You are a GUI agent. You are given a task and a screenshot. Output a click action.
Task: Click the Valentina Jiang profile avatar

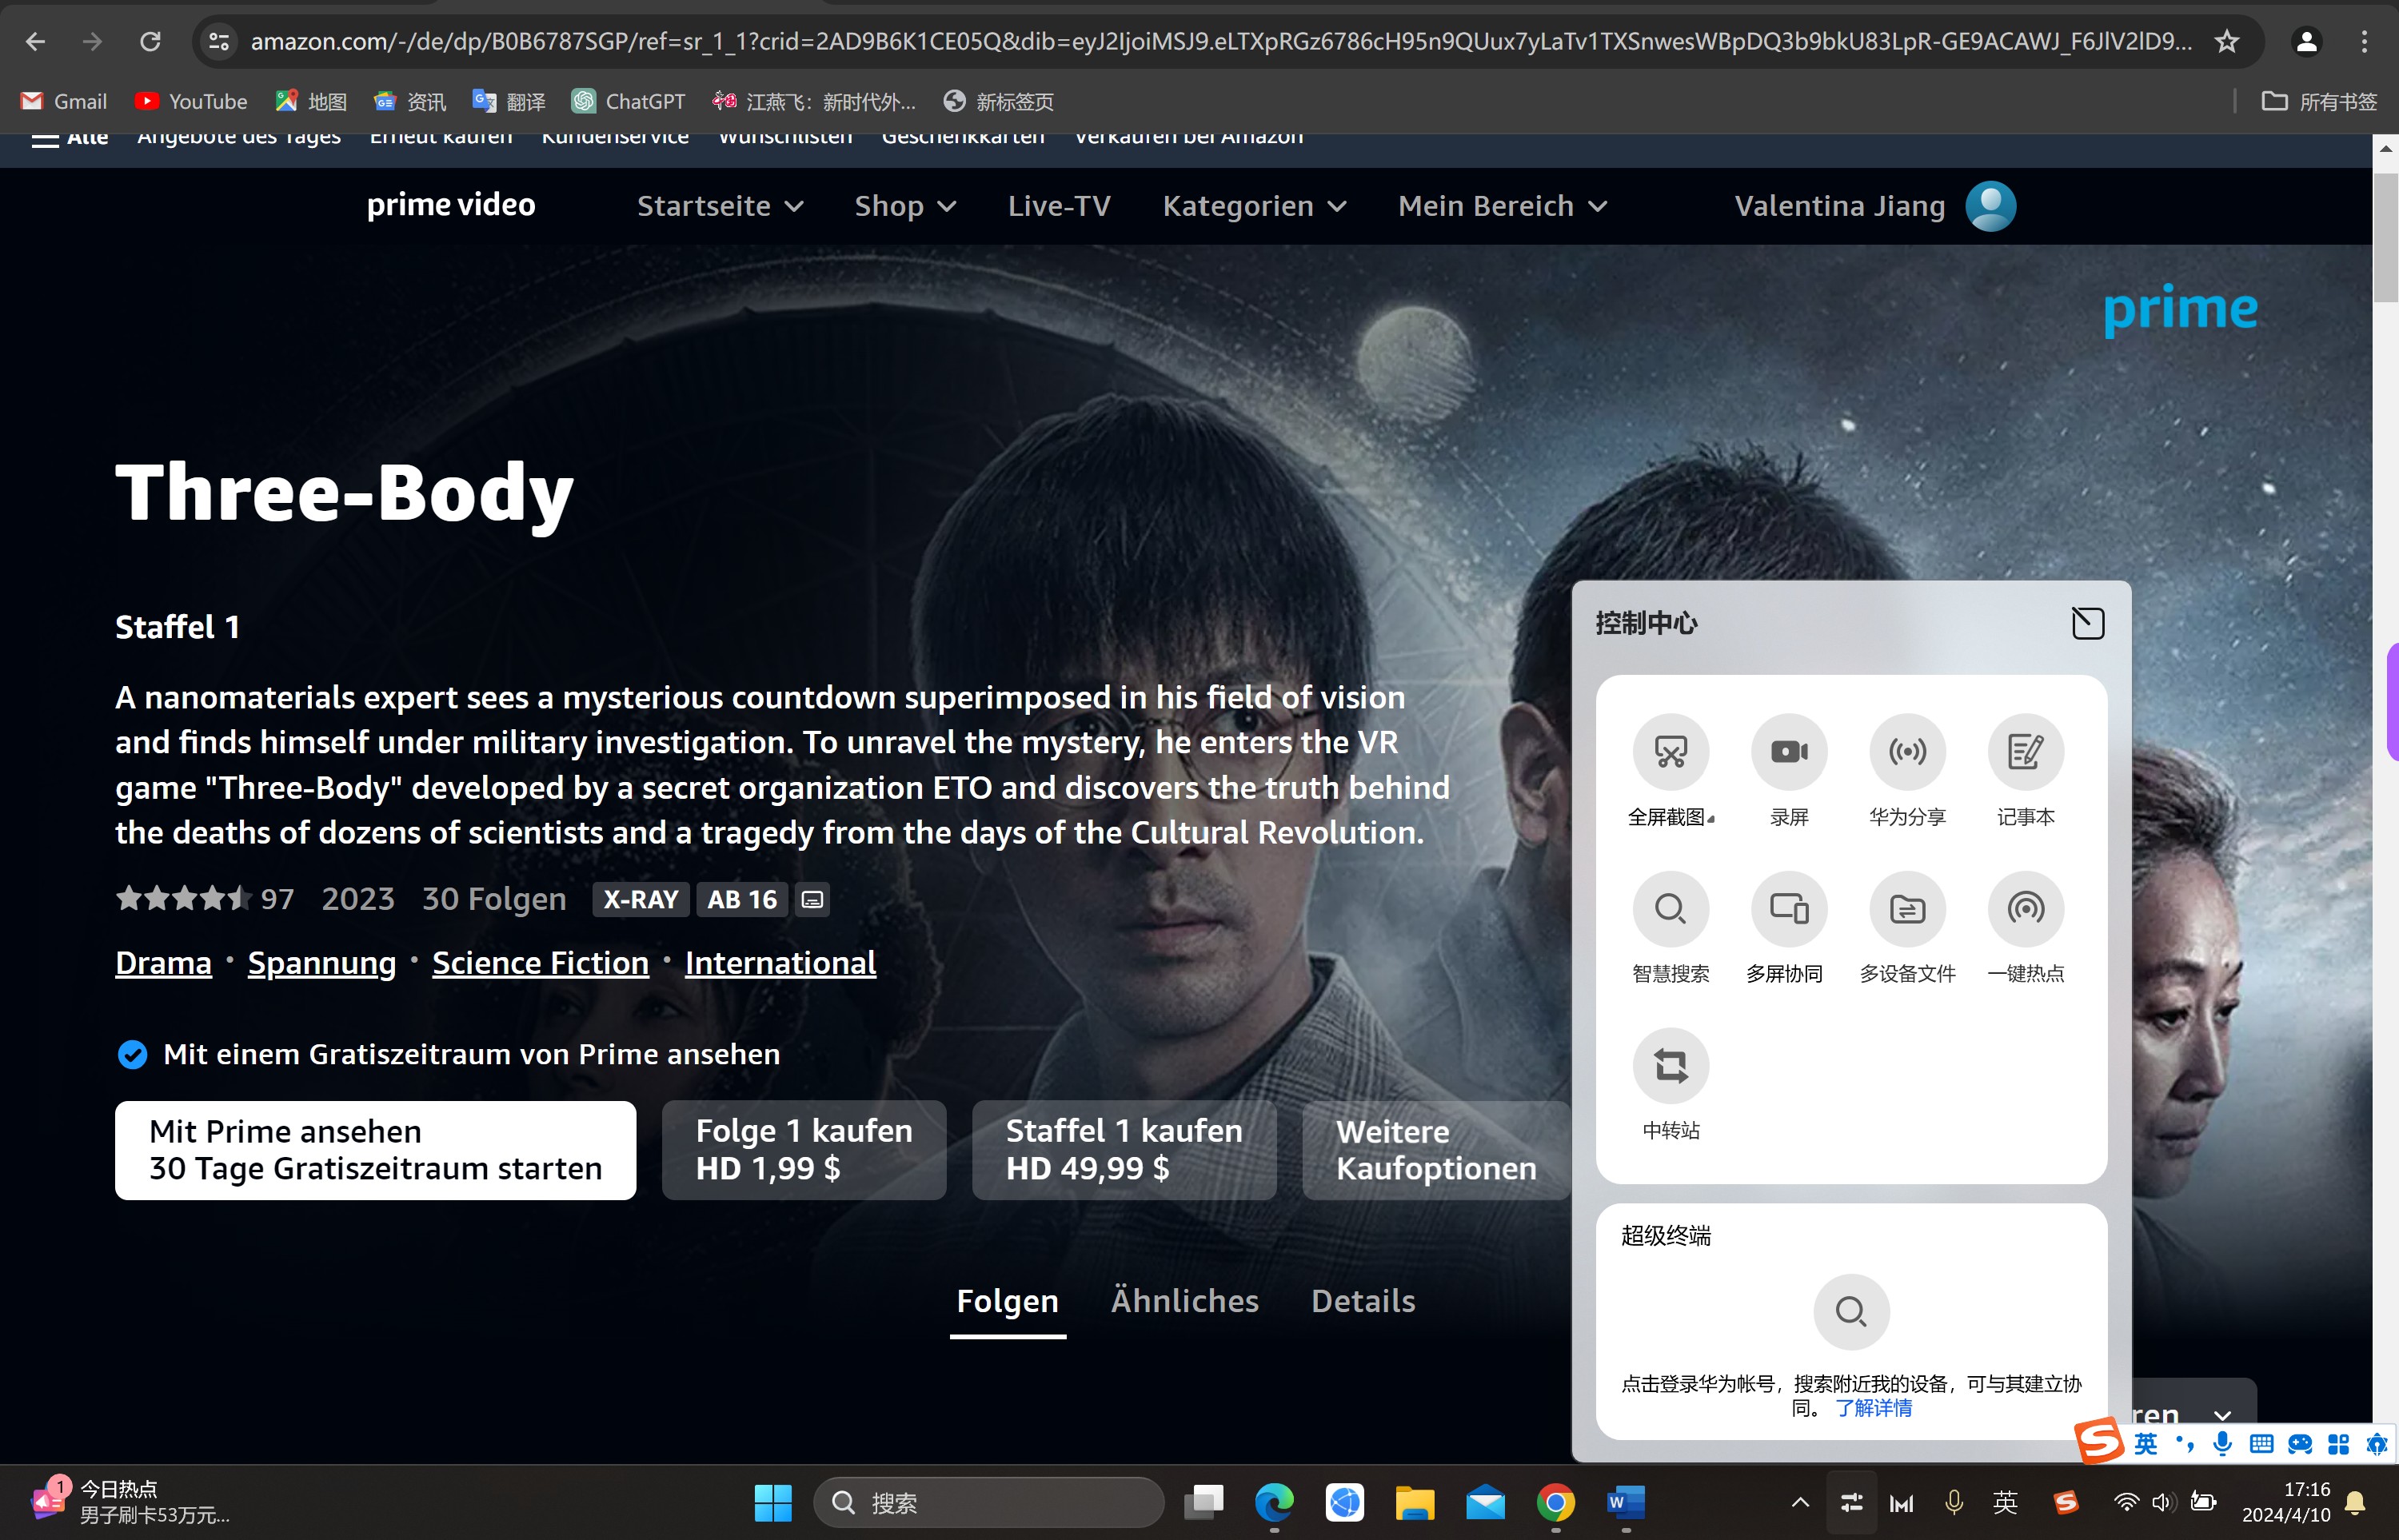click(1990, 206)
